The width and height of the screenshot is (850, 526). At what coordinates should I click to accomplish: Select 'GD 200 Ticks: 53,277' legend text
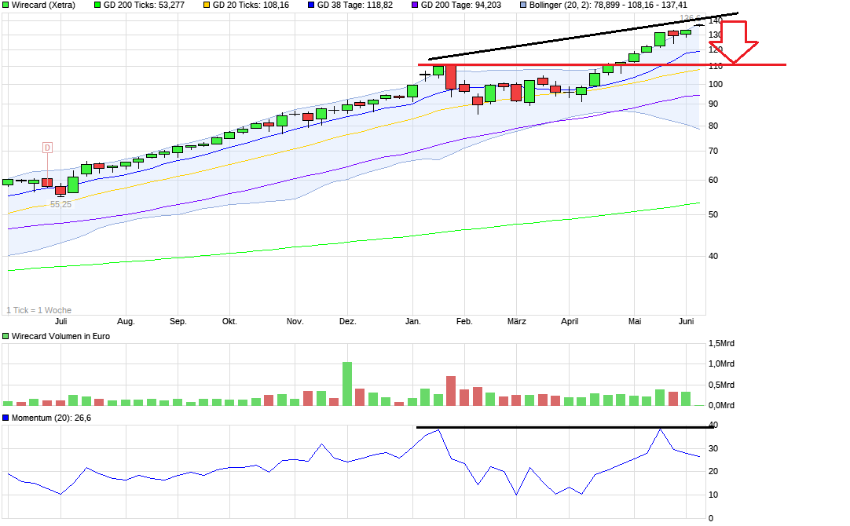pos(144,5)
